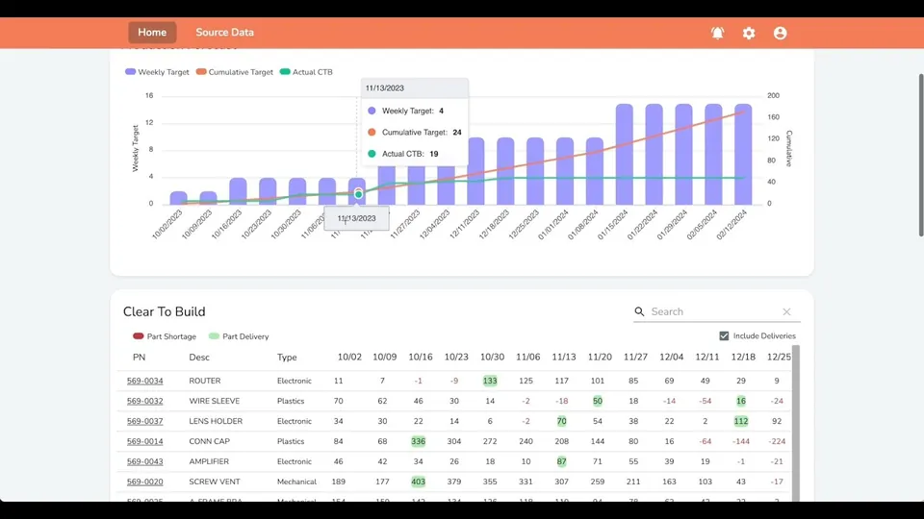Click the green 133 delivery cell for ROUTER
924x519 pixels.
click(x=490, y=381)
